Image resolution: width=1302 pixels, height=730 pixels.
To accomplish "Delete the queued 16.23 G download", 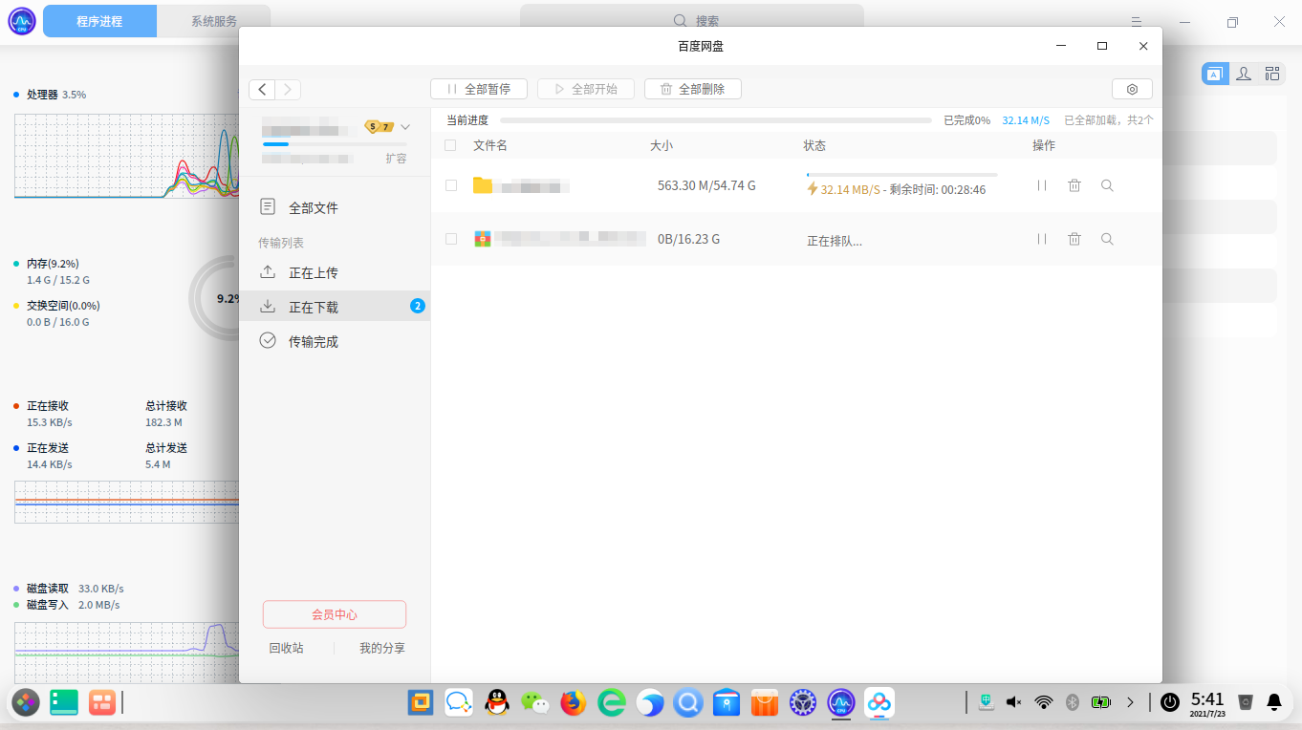I will pyautogui.click(x=1074, y=239).
